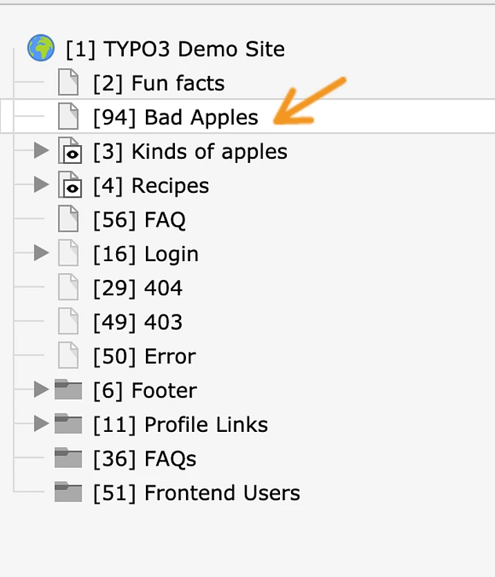Expand the Recipes subtree
The image size is (495, 577).
click(41, 185)
